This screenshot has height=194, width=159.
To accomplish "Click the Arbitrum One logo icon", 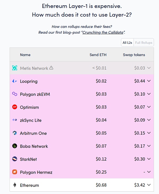I will coord(15,133).
